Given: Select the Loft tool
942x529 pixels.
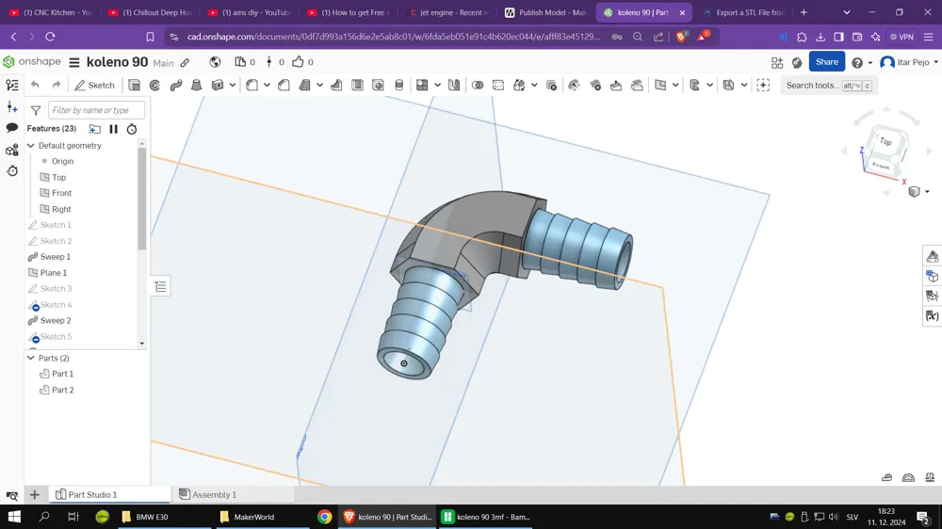Looking at the screenshot, I should click(197, 86).
